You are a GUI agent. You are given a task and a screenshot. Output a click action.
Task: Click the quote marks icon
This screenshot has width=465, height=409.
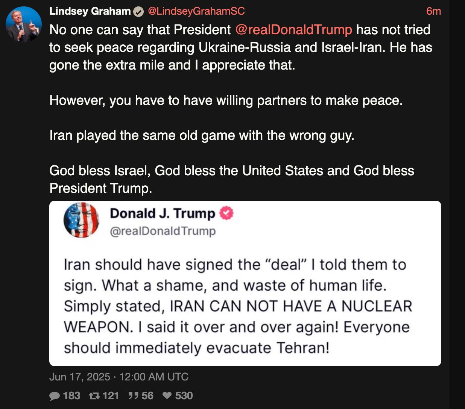(133, 396)
